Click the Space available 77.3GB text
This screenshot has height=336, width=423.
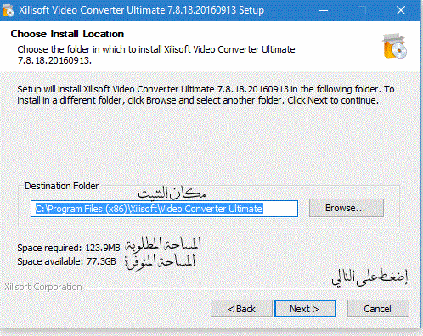(x=66, y=261)
